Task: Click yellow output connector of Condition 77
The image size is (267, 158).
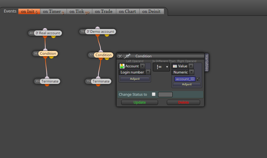Action: pyautogui.click(x=107, y=59)
